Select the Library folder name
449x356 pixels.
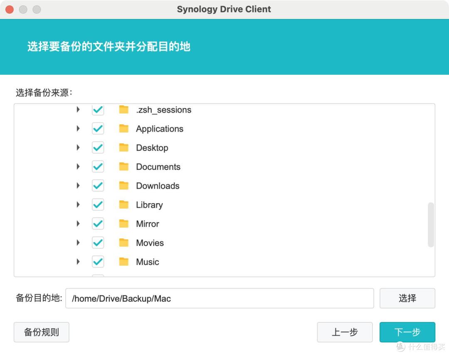click(x=149, y=205)
